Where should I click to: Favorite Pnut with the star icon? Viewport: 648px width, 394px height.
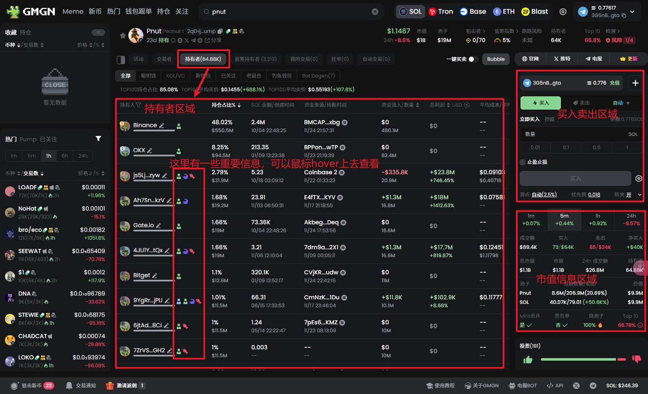click(x=123, y=35)
